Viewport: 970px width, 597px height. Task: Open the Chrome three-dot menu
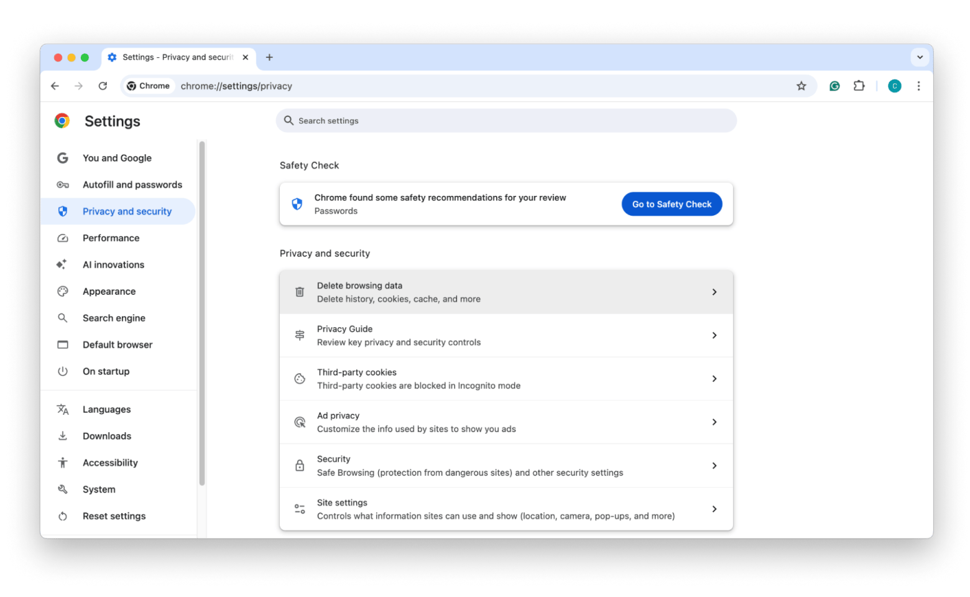[918, 86]
